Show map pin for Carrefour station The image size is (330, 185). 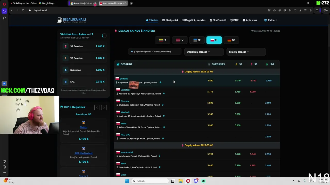click(164, 94)
